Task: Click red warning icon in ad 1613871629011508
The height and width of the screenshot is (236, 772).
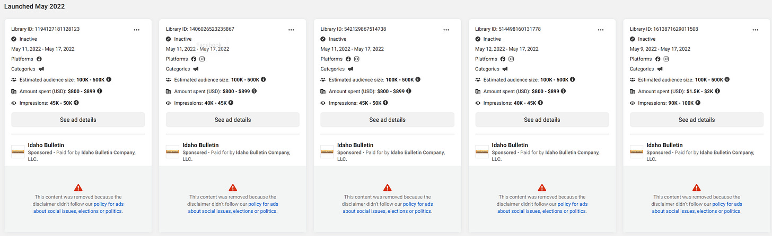Action: coord(697,187)
